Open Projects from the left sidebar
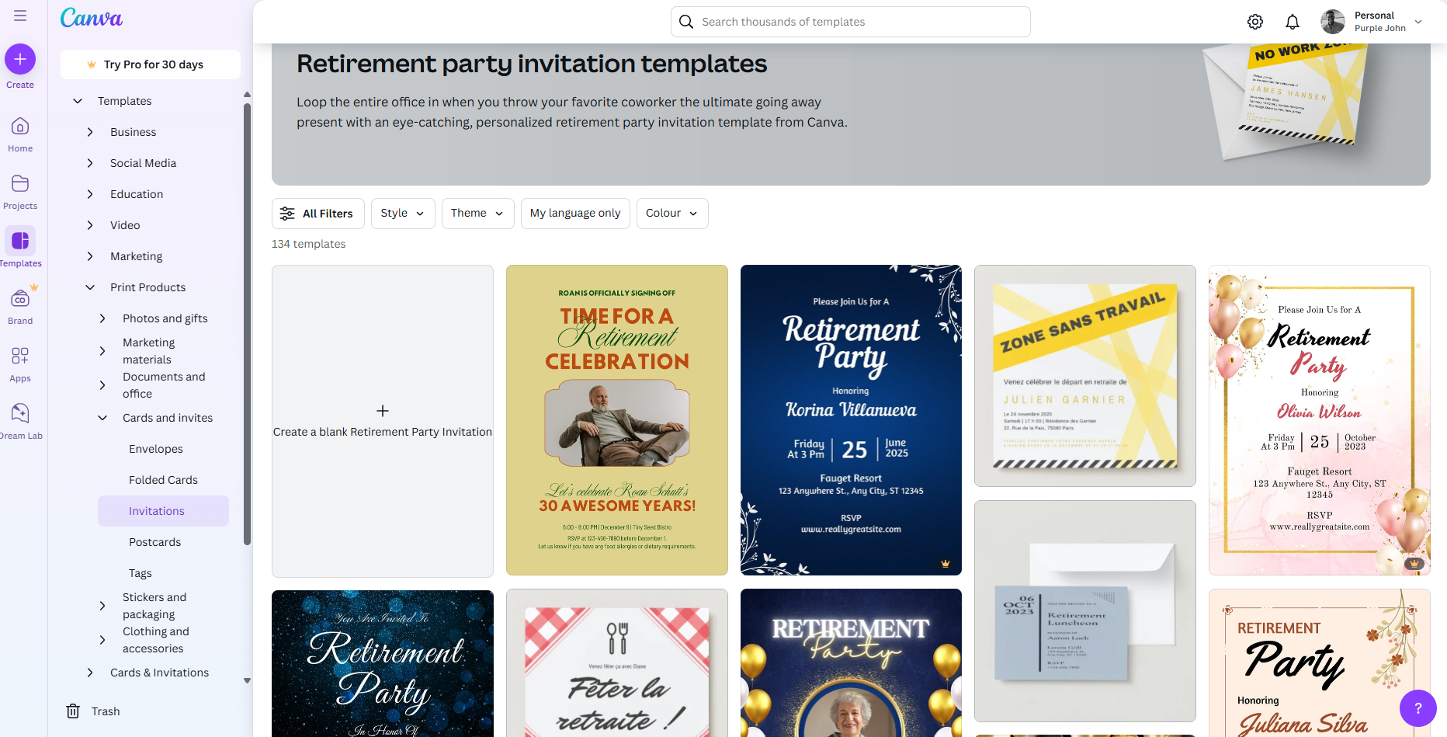1447x737 pixels. (x=19, y=189)
